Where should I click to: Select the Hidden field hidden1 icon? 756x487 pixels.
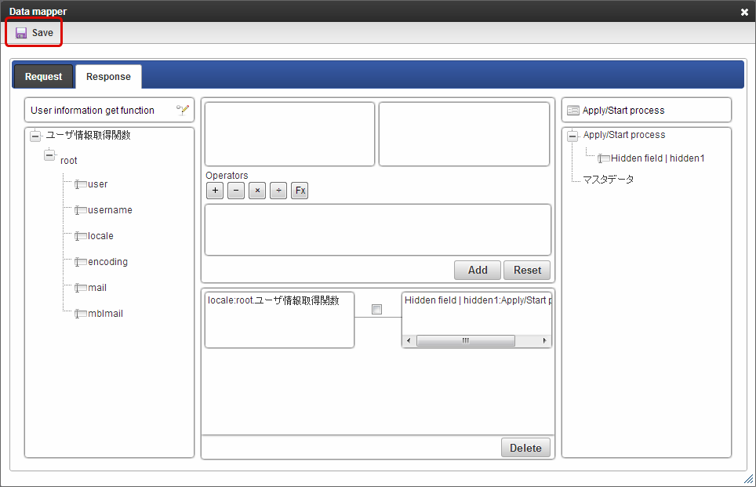pos(604,158)
